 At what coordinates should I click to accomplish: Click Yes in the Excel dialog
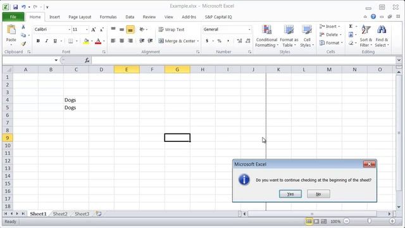point(290,194)
